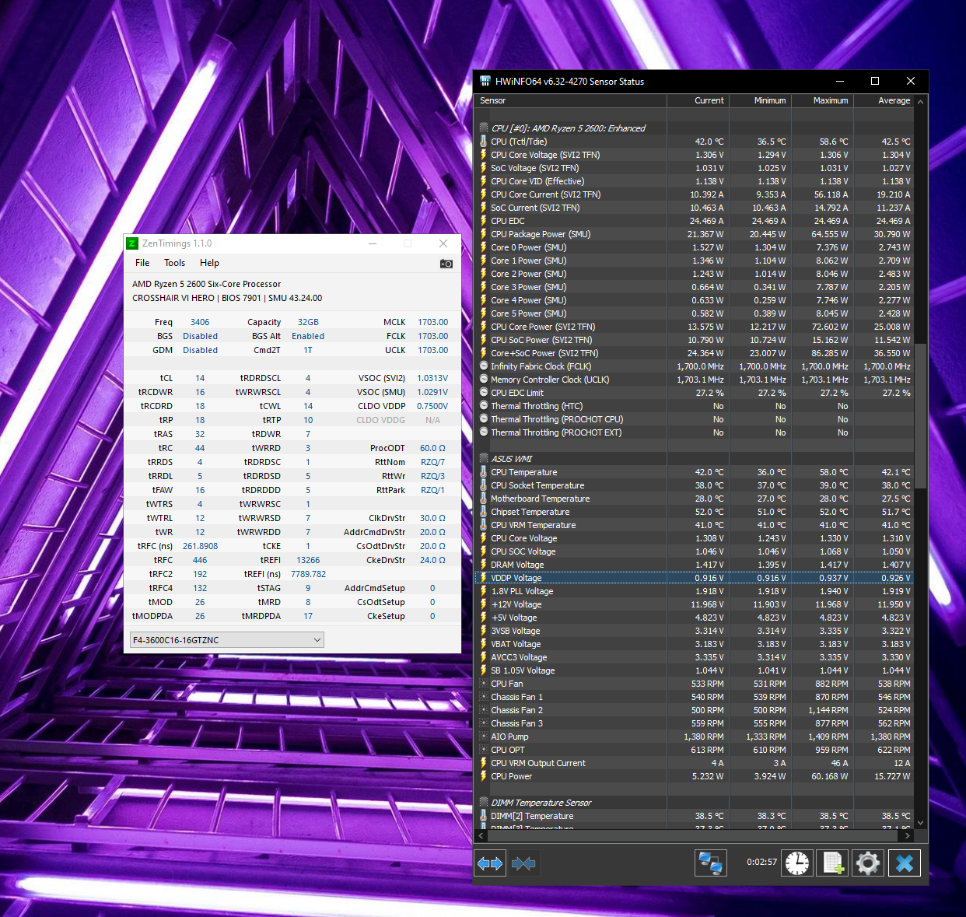Click the 0:02:57 elapsed timer in HWiNFO

(x=761, y=862)
